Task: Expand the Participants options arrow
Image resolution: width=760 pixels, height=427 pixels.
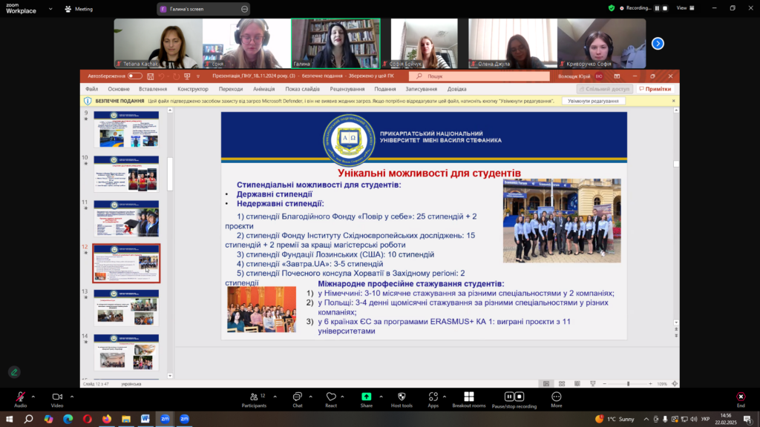Action: 272,396
